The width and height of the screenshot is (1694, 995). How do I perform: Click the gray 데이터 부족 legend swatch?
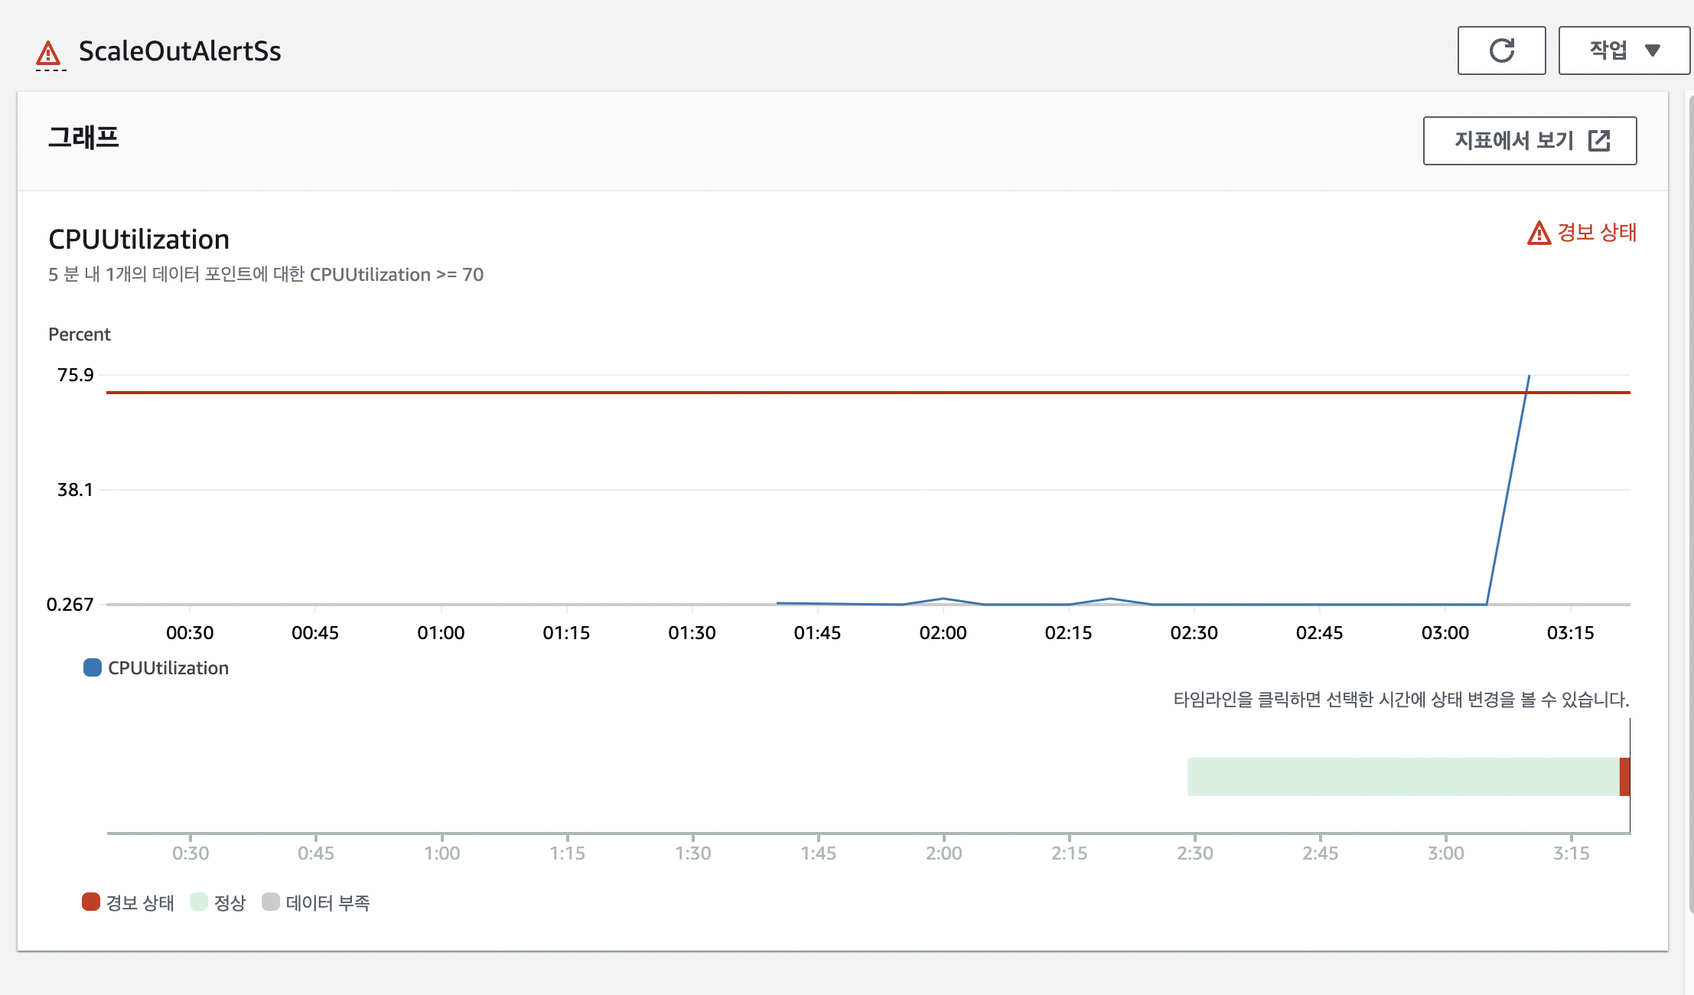[x=271, y=902]
